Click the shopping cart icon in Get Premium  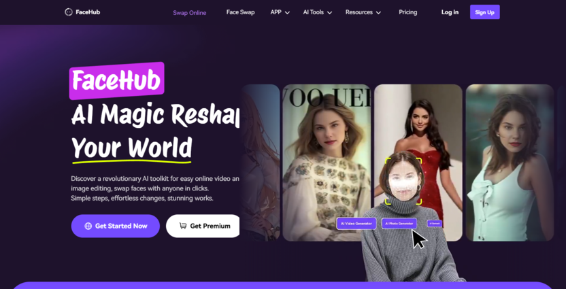(183, 226)
